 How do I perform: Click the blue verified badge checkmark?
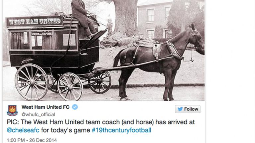75,107
